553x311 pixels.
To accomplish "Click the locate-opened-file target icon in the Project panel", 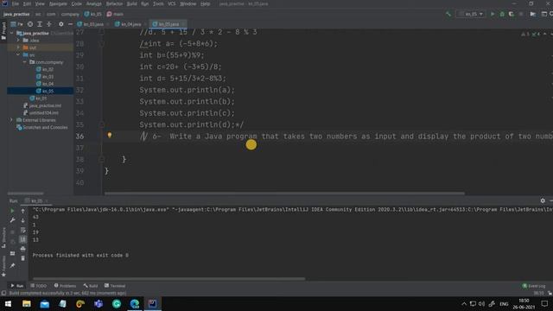I will (30, 24).
